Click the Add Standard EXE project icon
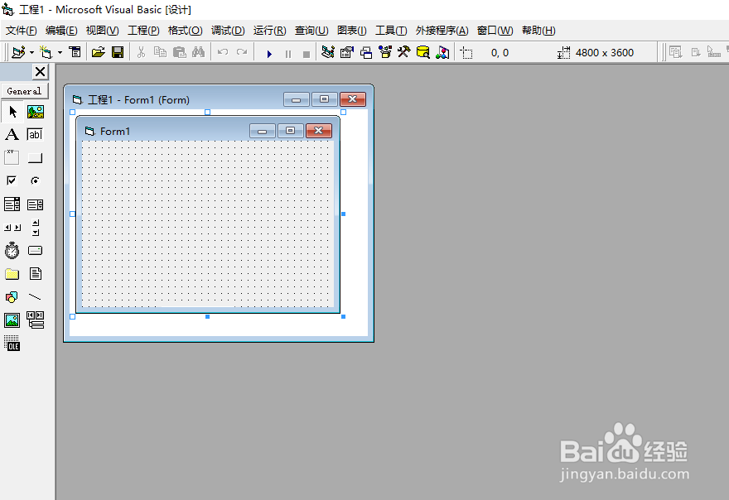 coord(18,52)
